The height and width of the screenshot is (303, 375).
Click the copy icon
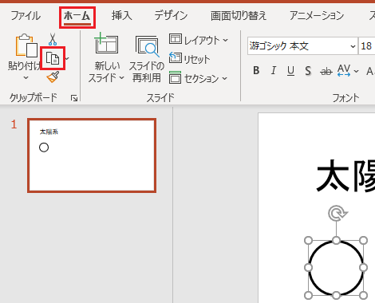pyautogui.click(x=53, y=58)
